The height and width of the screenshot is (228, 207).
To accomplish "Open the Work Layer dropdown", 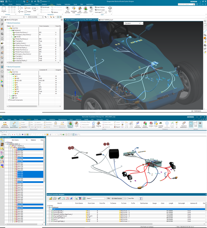I will (104, 12).
